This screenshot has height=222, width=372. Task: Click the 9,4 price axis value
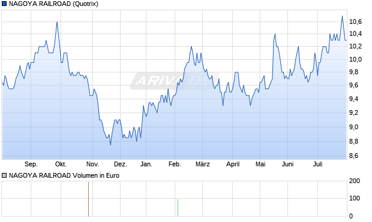(x=354, y=99)
